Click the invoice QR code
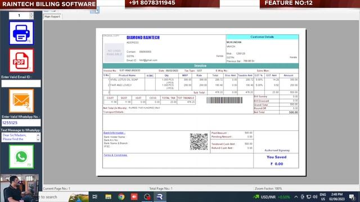360x202 pixels. click(199, 142)
